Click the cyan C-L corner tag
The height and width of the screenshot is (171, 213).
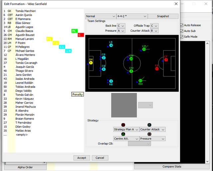pyautogui.click(x=62, y=47)
